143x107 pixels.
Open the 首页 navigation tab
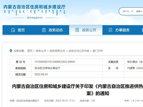tap(19, 30)
